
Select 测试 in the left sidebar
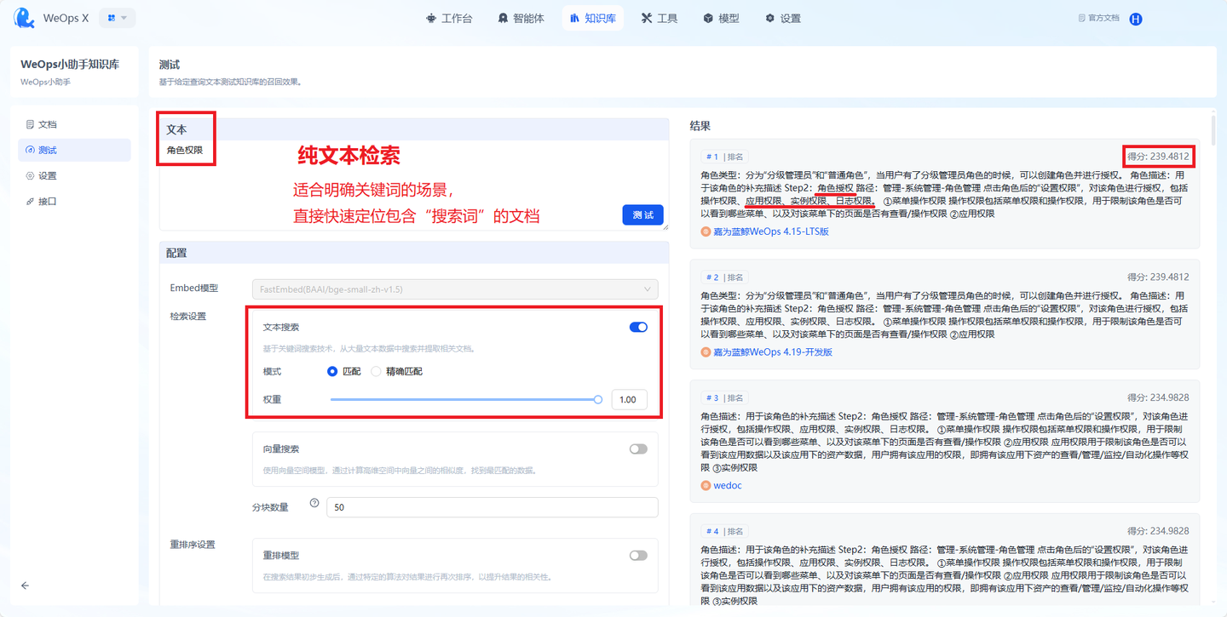74,150
